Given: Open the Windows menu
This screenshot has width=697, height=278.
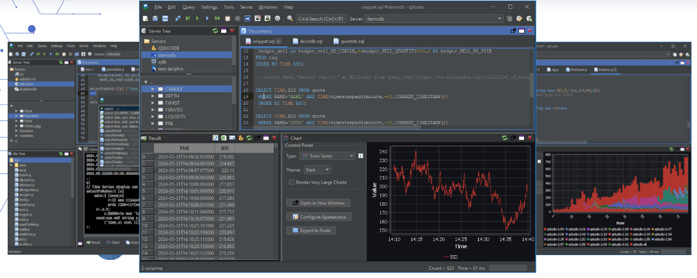Looking at the screenshot, I should (x=268, y=7).
